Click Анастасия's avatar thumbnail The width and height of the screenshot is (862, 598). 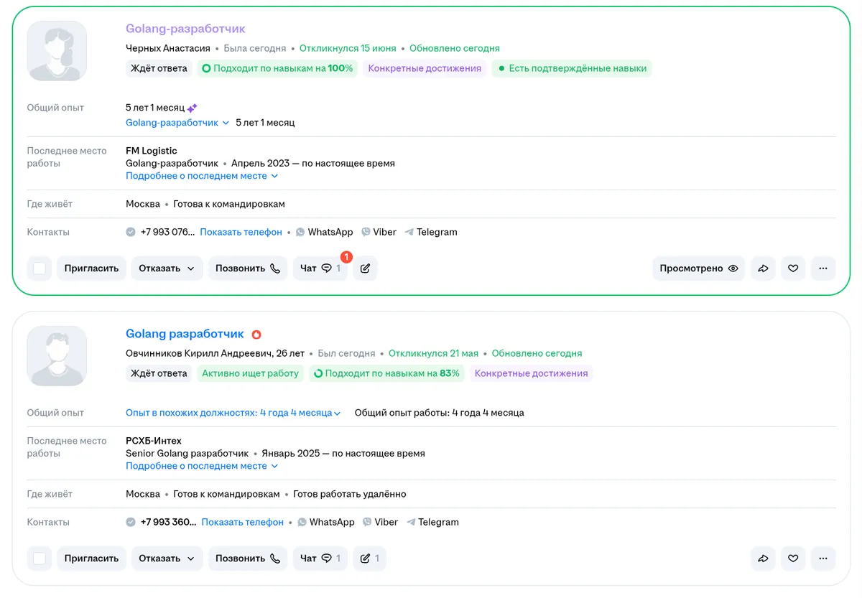pos(57,51)
